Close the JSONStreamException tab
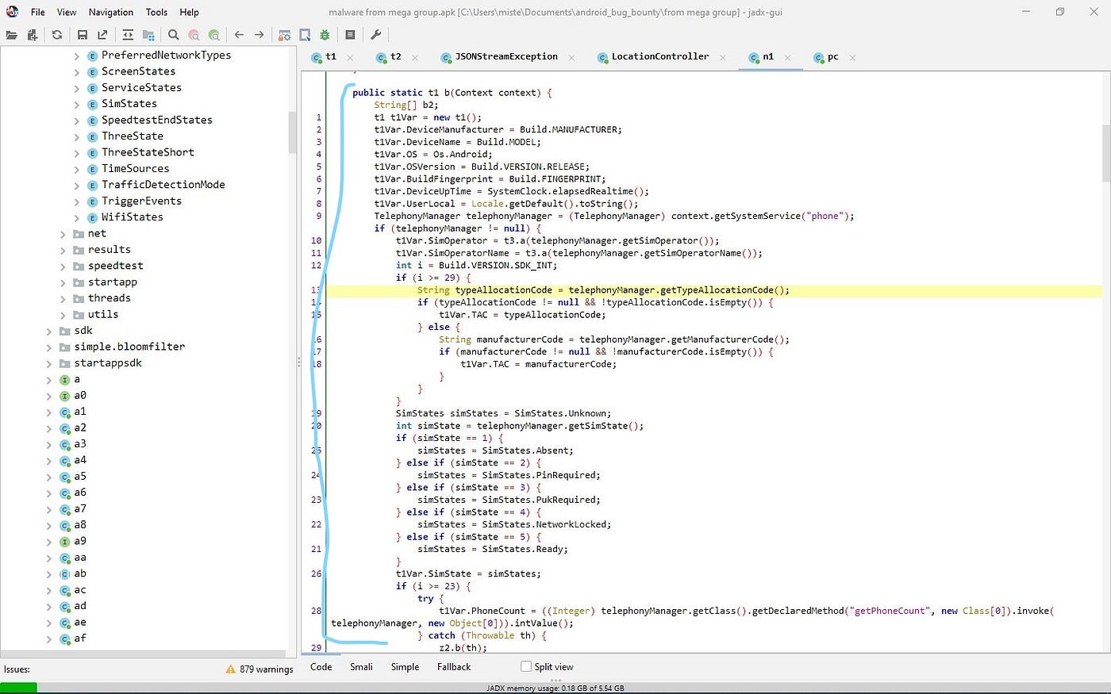The height and width of the screenshot is (694, 1111). (x=571, y=57)
